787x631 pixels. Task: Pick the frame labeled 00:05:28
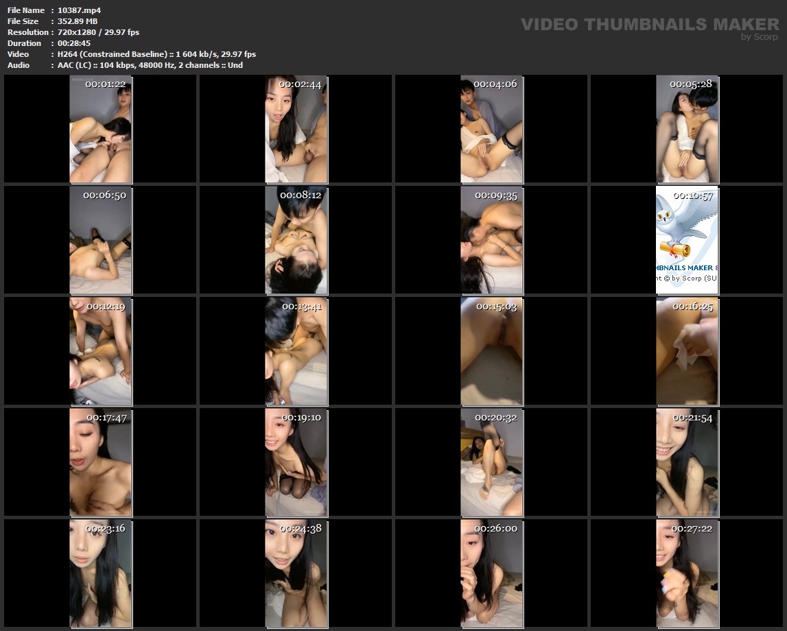[687, 129]
